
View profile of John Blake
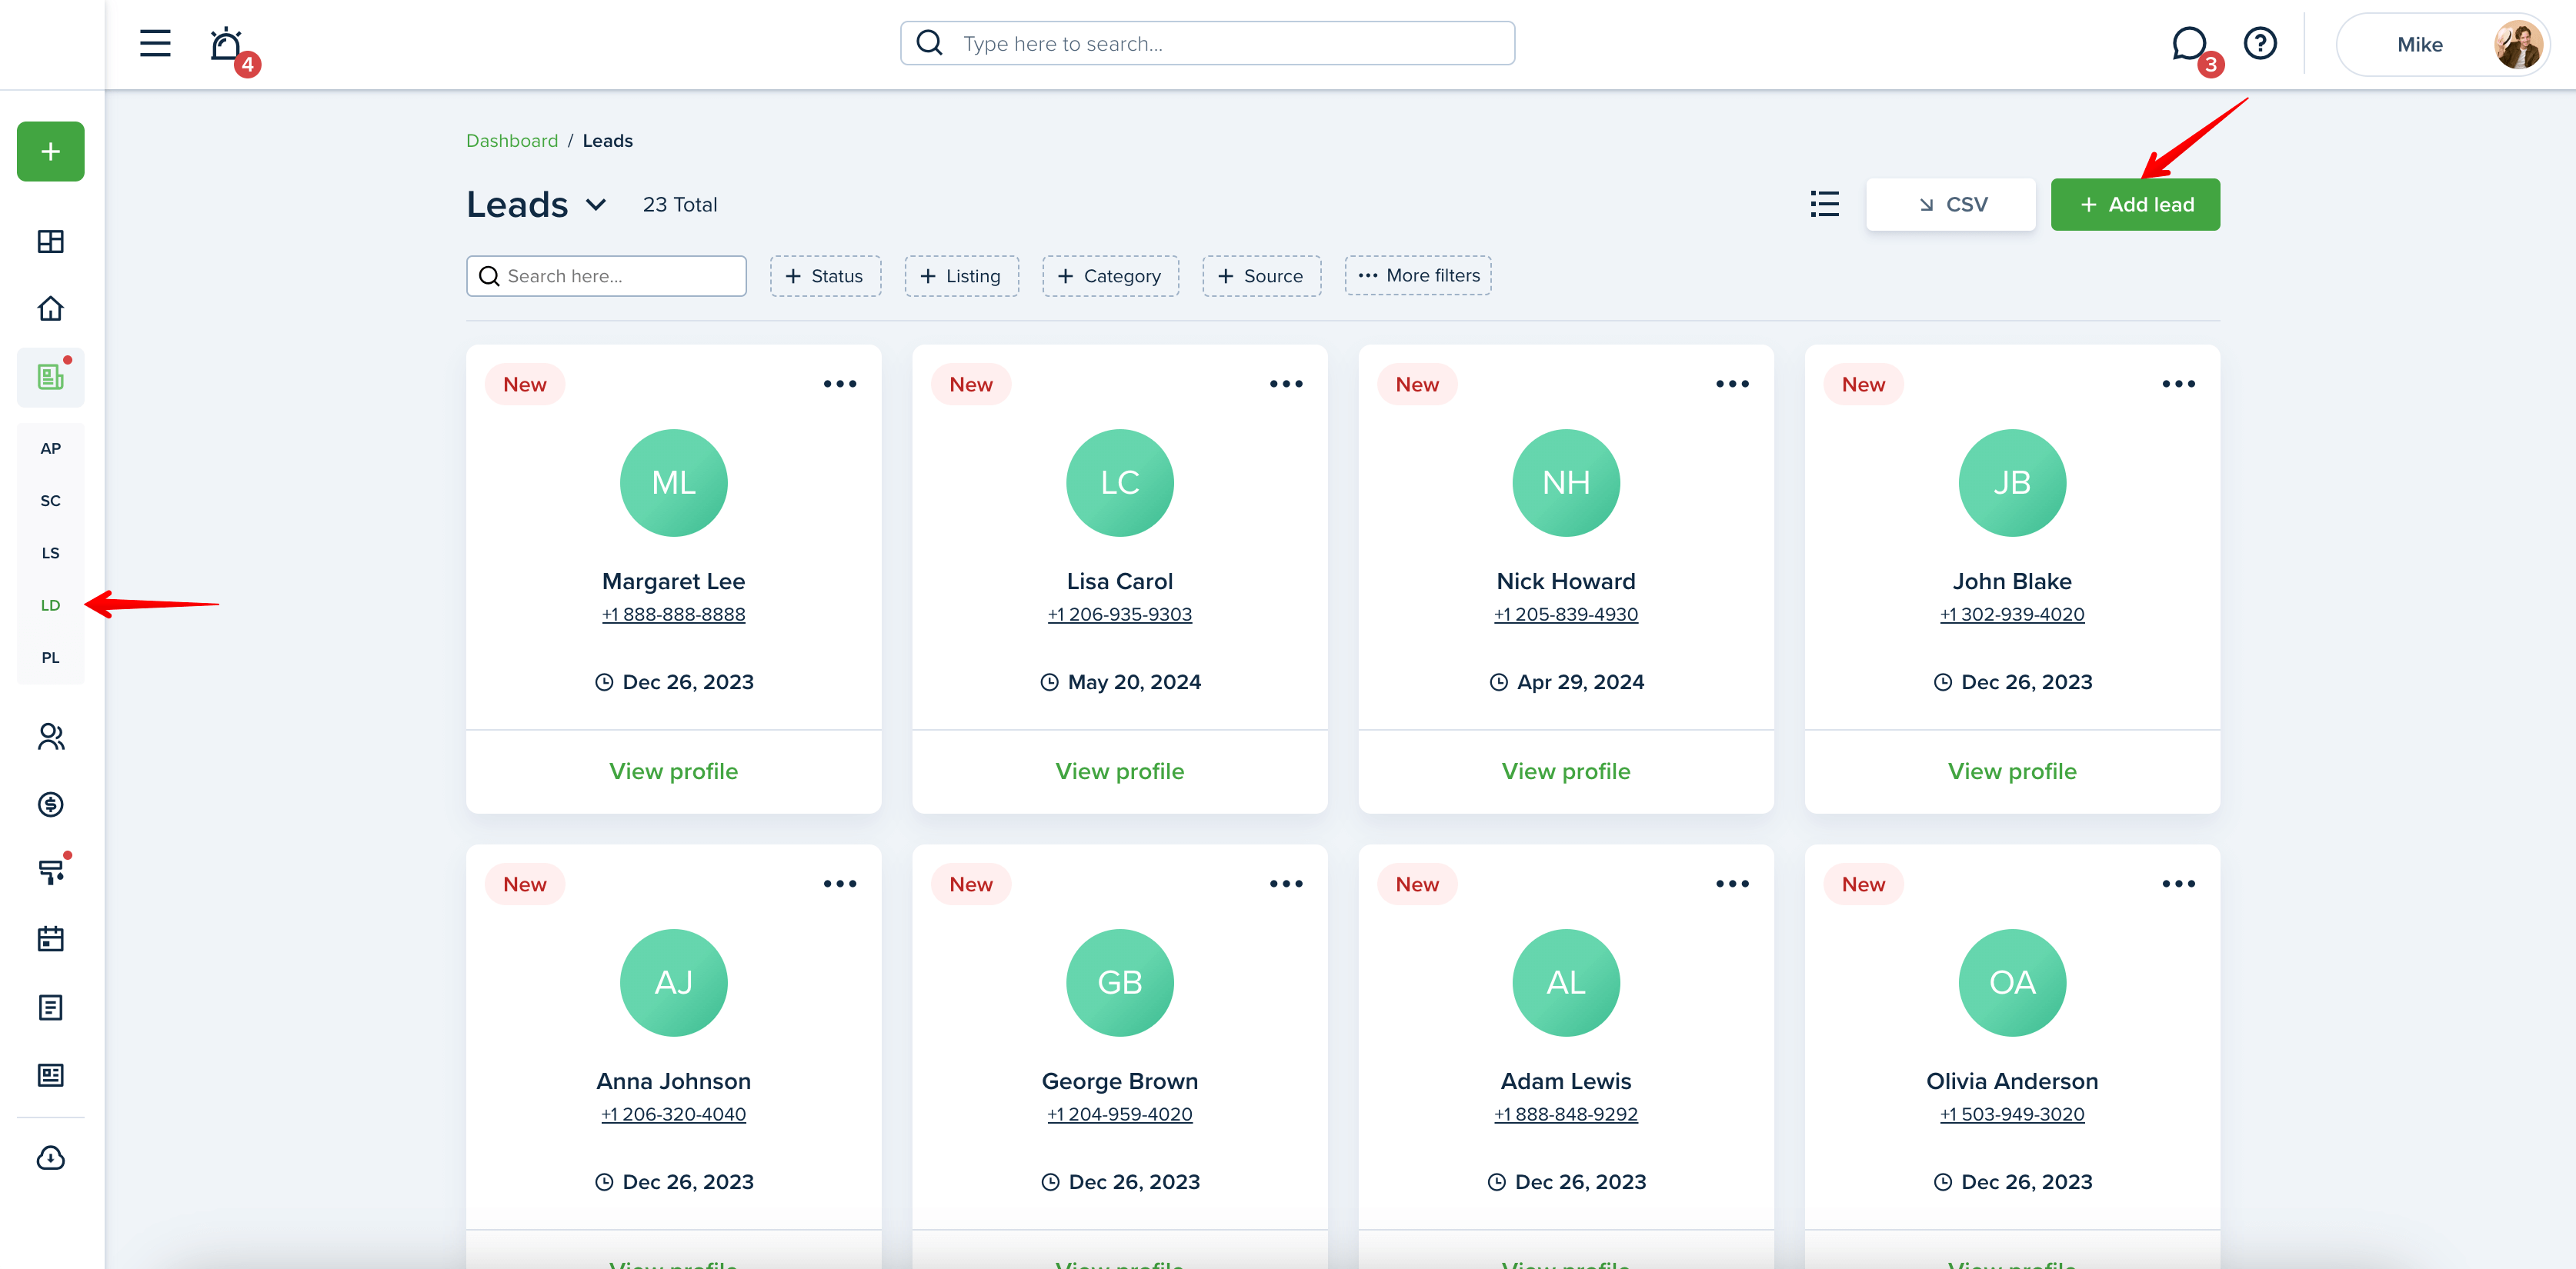pyautogui.click(x=2012, y=771)
